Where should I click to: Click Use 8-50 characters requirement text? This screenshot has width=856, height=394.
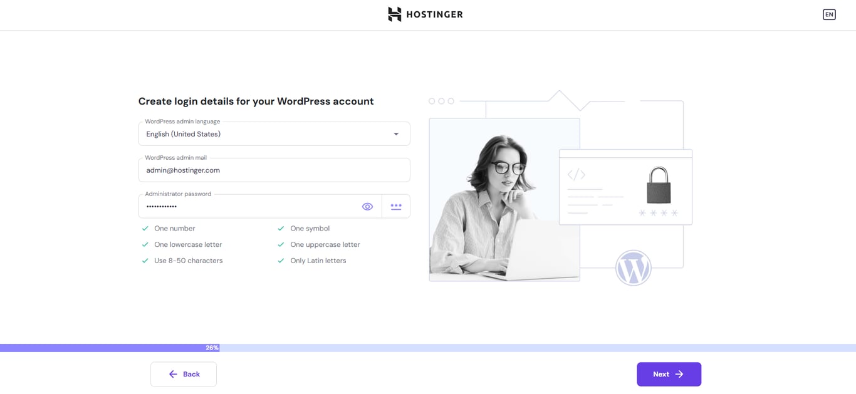click(x=188, y=261)
